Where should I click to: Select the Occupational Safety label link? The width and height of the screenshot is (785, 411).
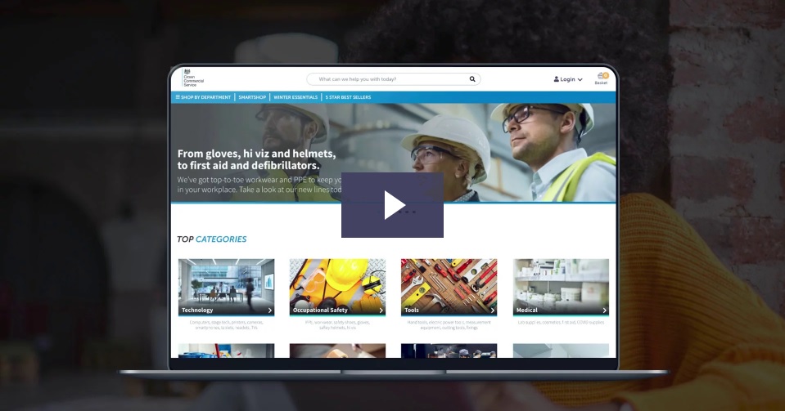point(318,310)
